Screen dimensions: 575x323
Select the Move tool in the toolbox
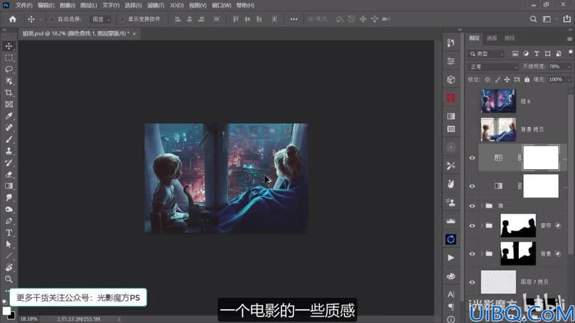pos(9,46)
